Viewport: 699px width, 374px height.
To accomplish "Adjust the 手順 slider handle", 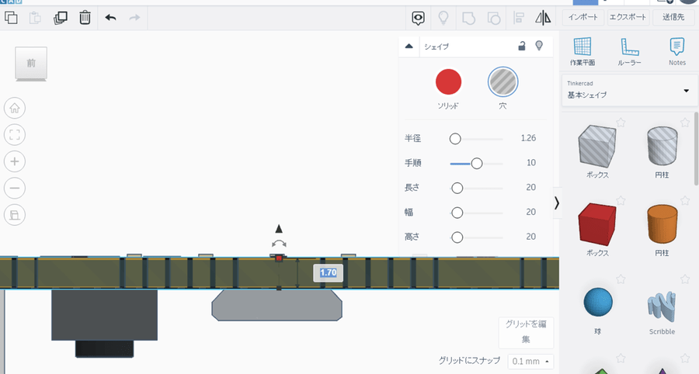I will pos(477,164).
